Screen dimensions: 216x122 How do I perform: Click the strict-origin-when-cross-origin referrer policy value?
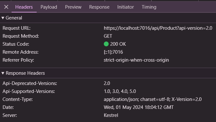[136, 60]
